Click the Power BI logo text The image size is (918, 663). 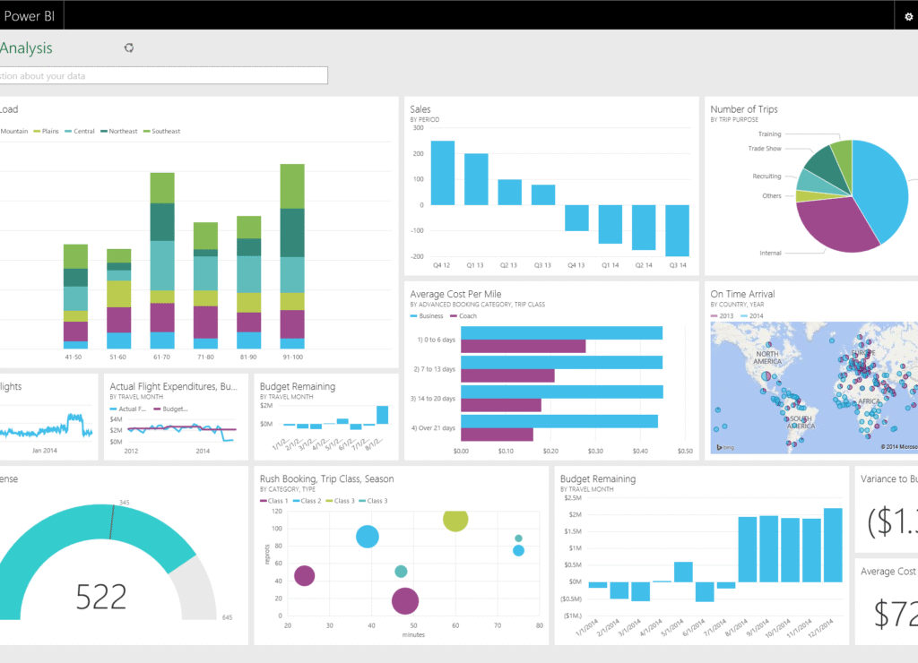tap(29, 16)
